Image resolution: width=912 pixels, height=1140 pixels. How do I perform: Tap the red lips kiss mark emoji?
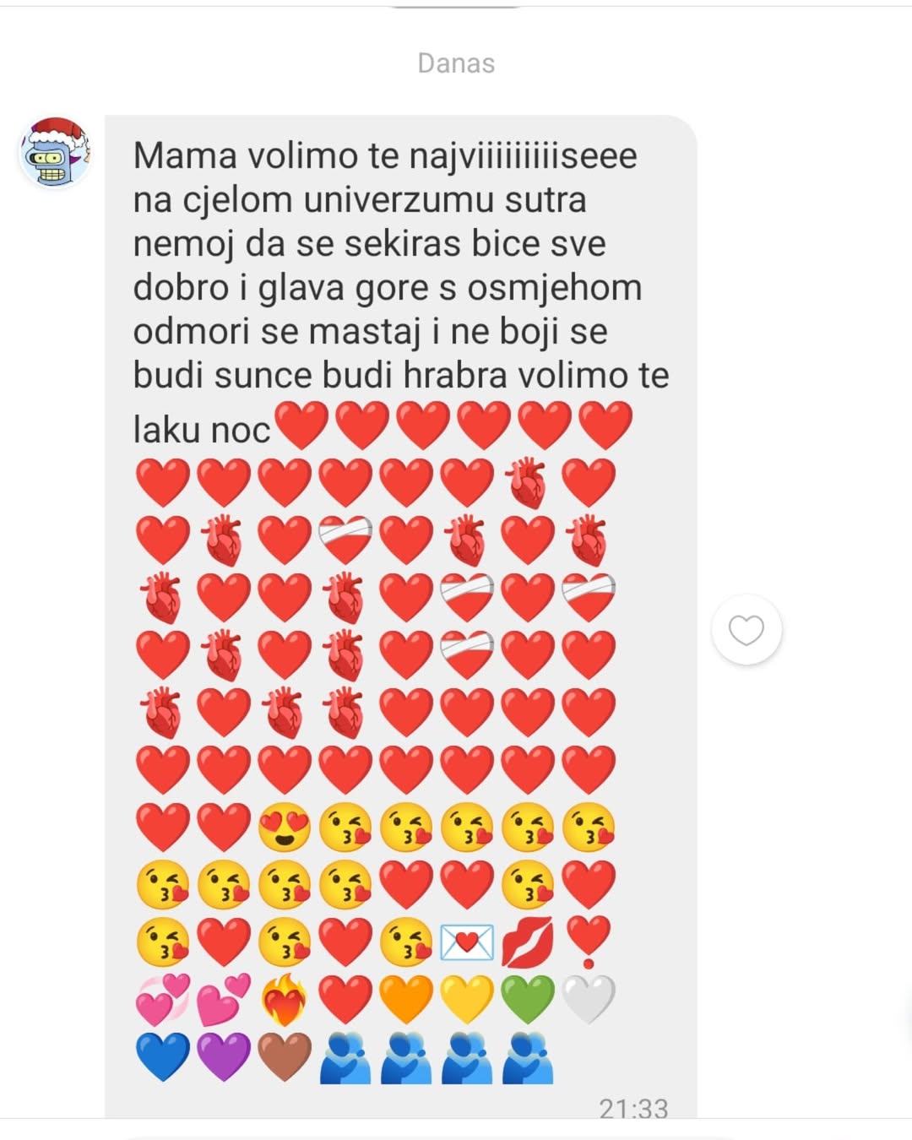[x=528, y=942]
